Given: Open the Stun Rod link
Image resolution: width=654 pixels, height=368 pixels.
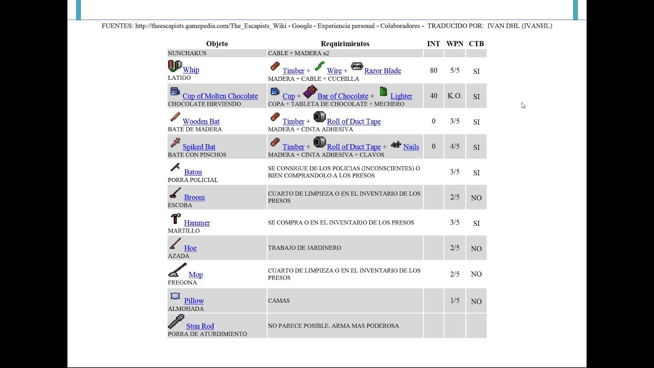Looking at the screenshot, I should coord(200,326).
